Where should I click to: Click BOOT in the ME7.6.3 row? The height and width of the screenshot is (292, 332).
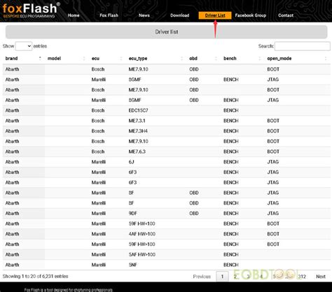click(273, 152)
